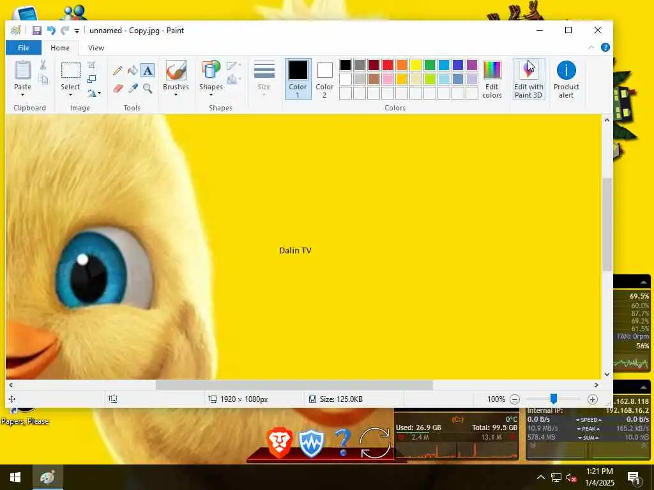
Task: Click the scroll down arrow
Action: [607, 374]
